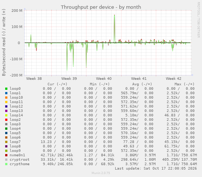Image resolution: width=202 pixels, height=177 pixels.
Task: Click the loop13 purple color swatch
Action: (x=6, y=111)
